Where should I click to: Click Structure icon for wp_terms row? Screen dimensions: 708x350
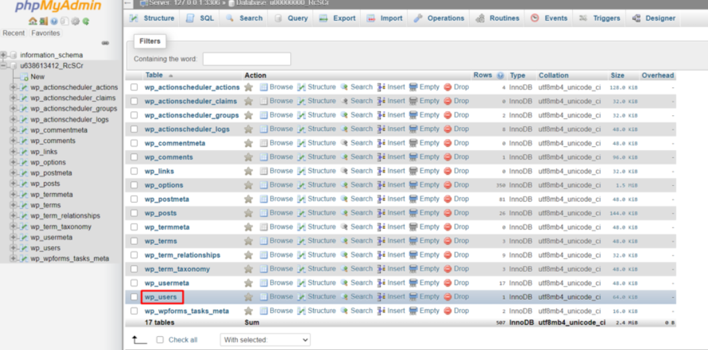[x=301, y=241]
